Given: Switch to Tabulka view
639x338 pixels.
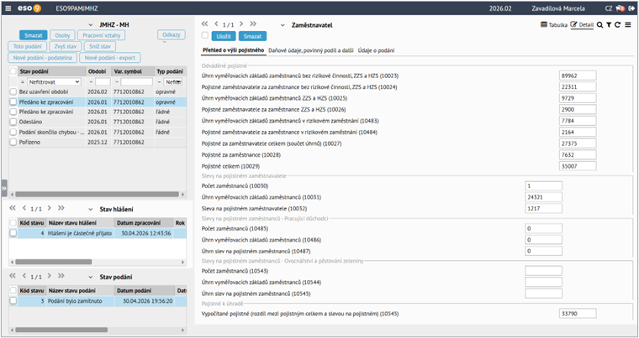Looking at the screenshot, I should (x=554, y=25).
